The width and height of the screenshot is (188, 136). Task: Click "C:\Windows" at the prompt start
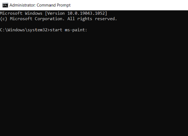pos(13,30)
